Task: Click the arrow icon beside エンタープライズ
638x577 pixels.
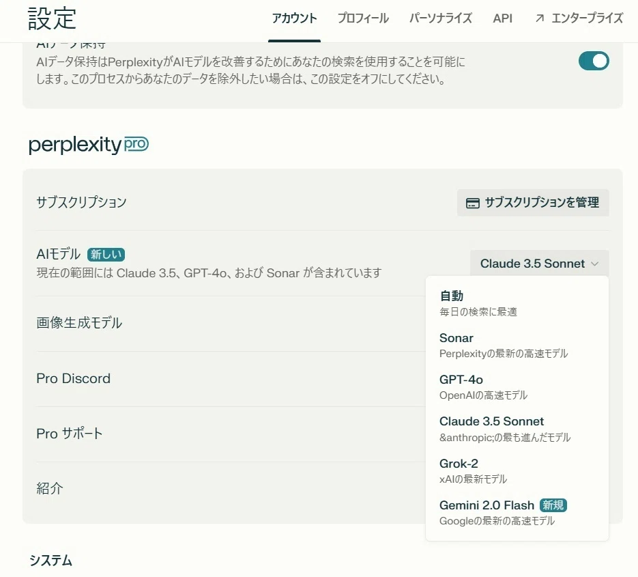Action: [x=540, y=18]
